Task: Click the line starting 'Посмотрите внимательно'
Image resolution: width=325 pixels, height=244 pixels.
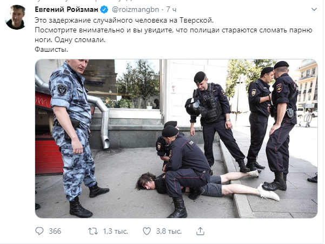Action: tap(174, 30)
